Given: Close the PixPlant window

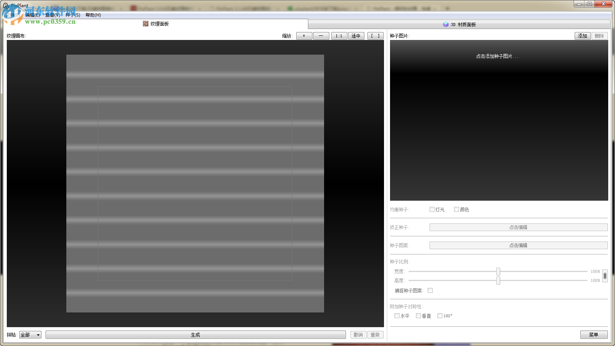Looking at the screenshot, I should pos(603,4).
